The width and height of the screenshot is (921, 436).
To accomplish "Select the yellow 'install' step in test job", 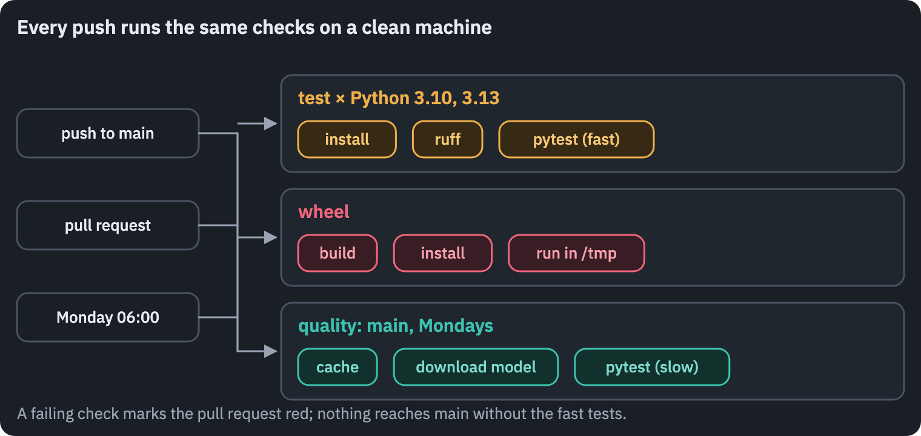I will coord(347,139).
